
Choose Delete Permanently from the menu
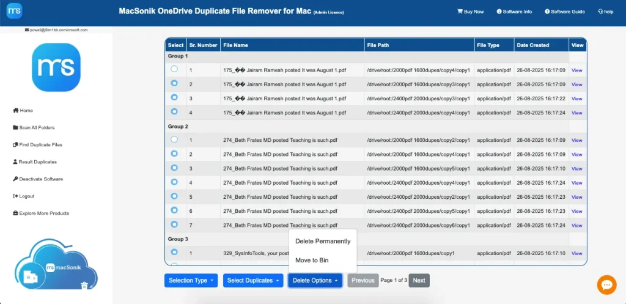(323, 241)
